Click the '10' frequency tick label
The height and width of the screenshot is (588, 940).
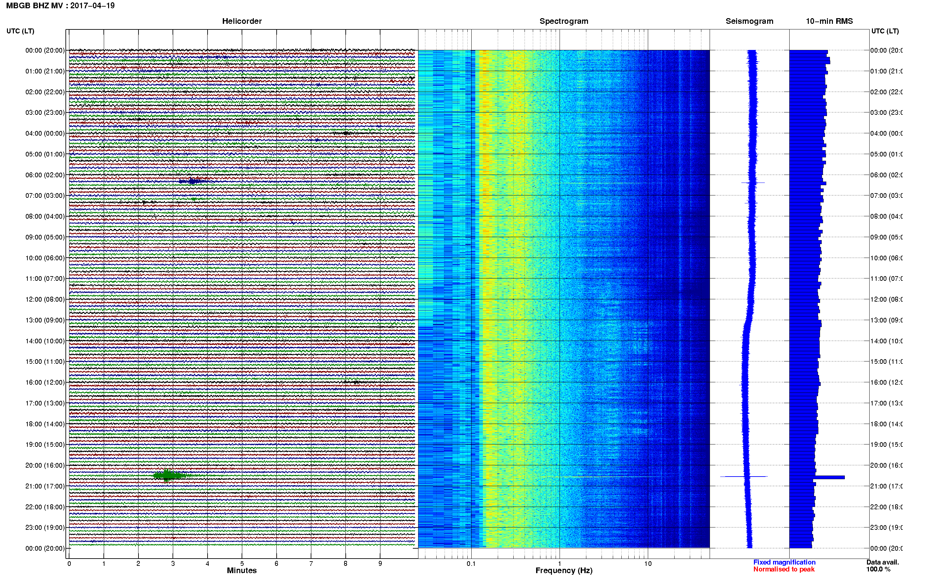[648, 564]
